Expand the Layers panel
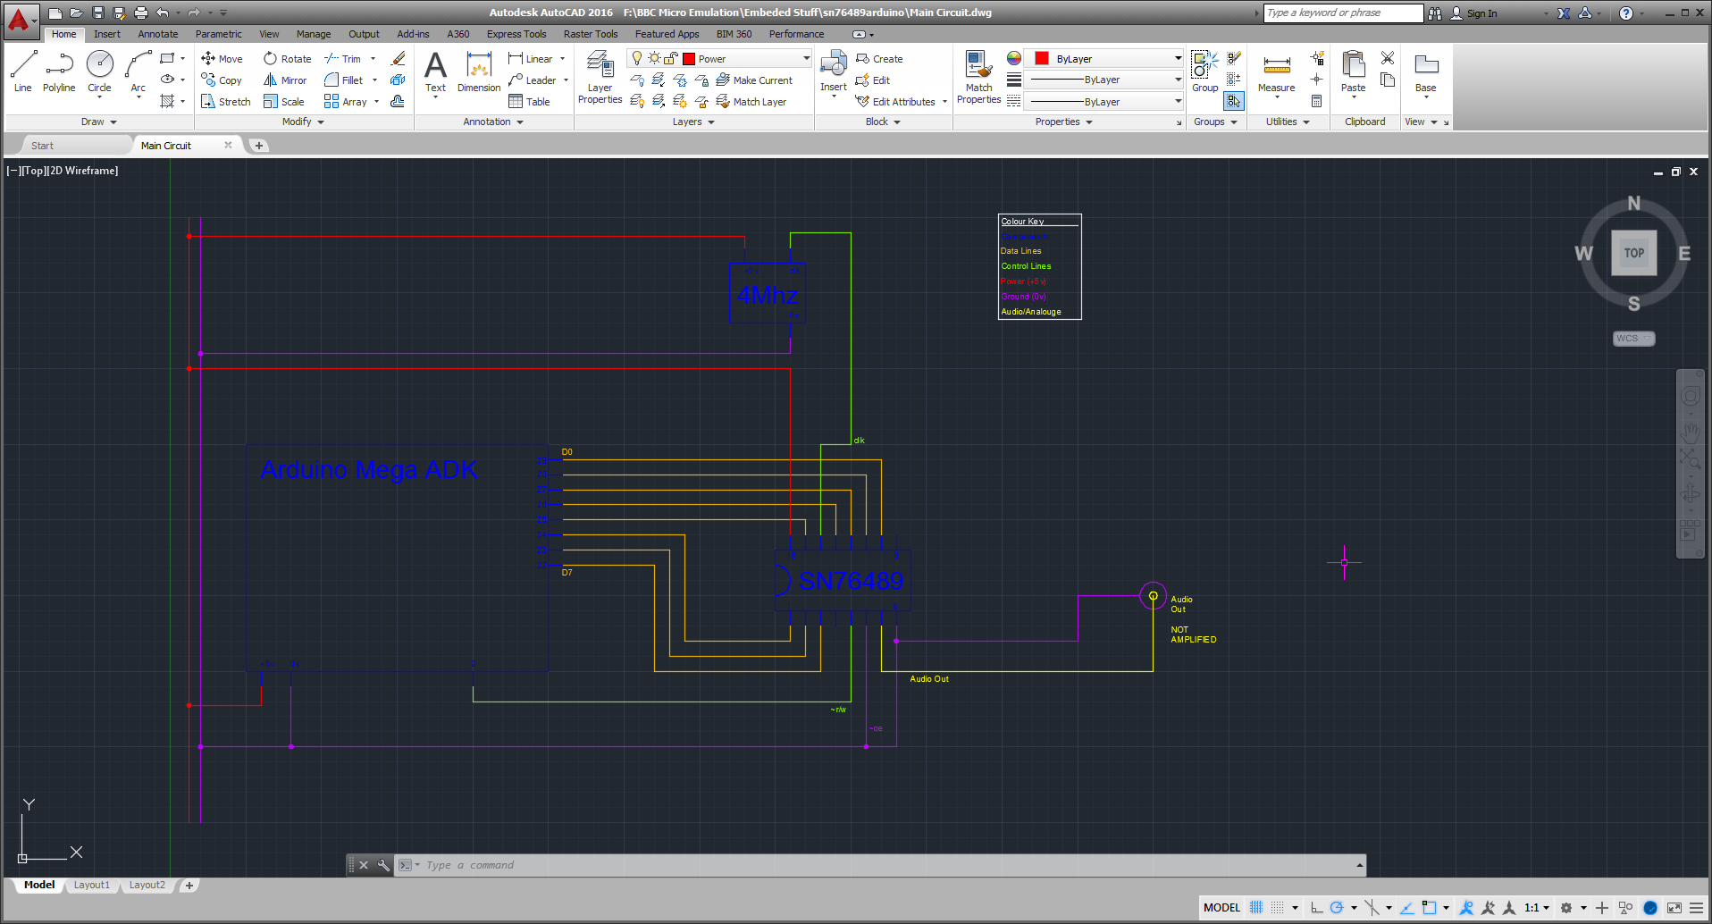1712x924 pixels. coord(693,122)
